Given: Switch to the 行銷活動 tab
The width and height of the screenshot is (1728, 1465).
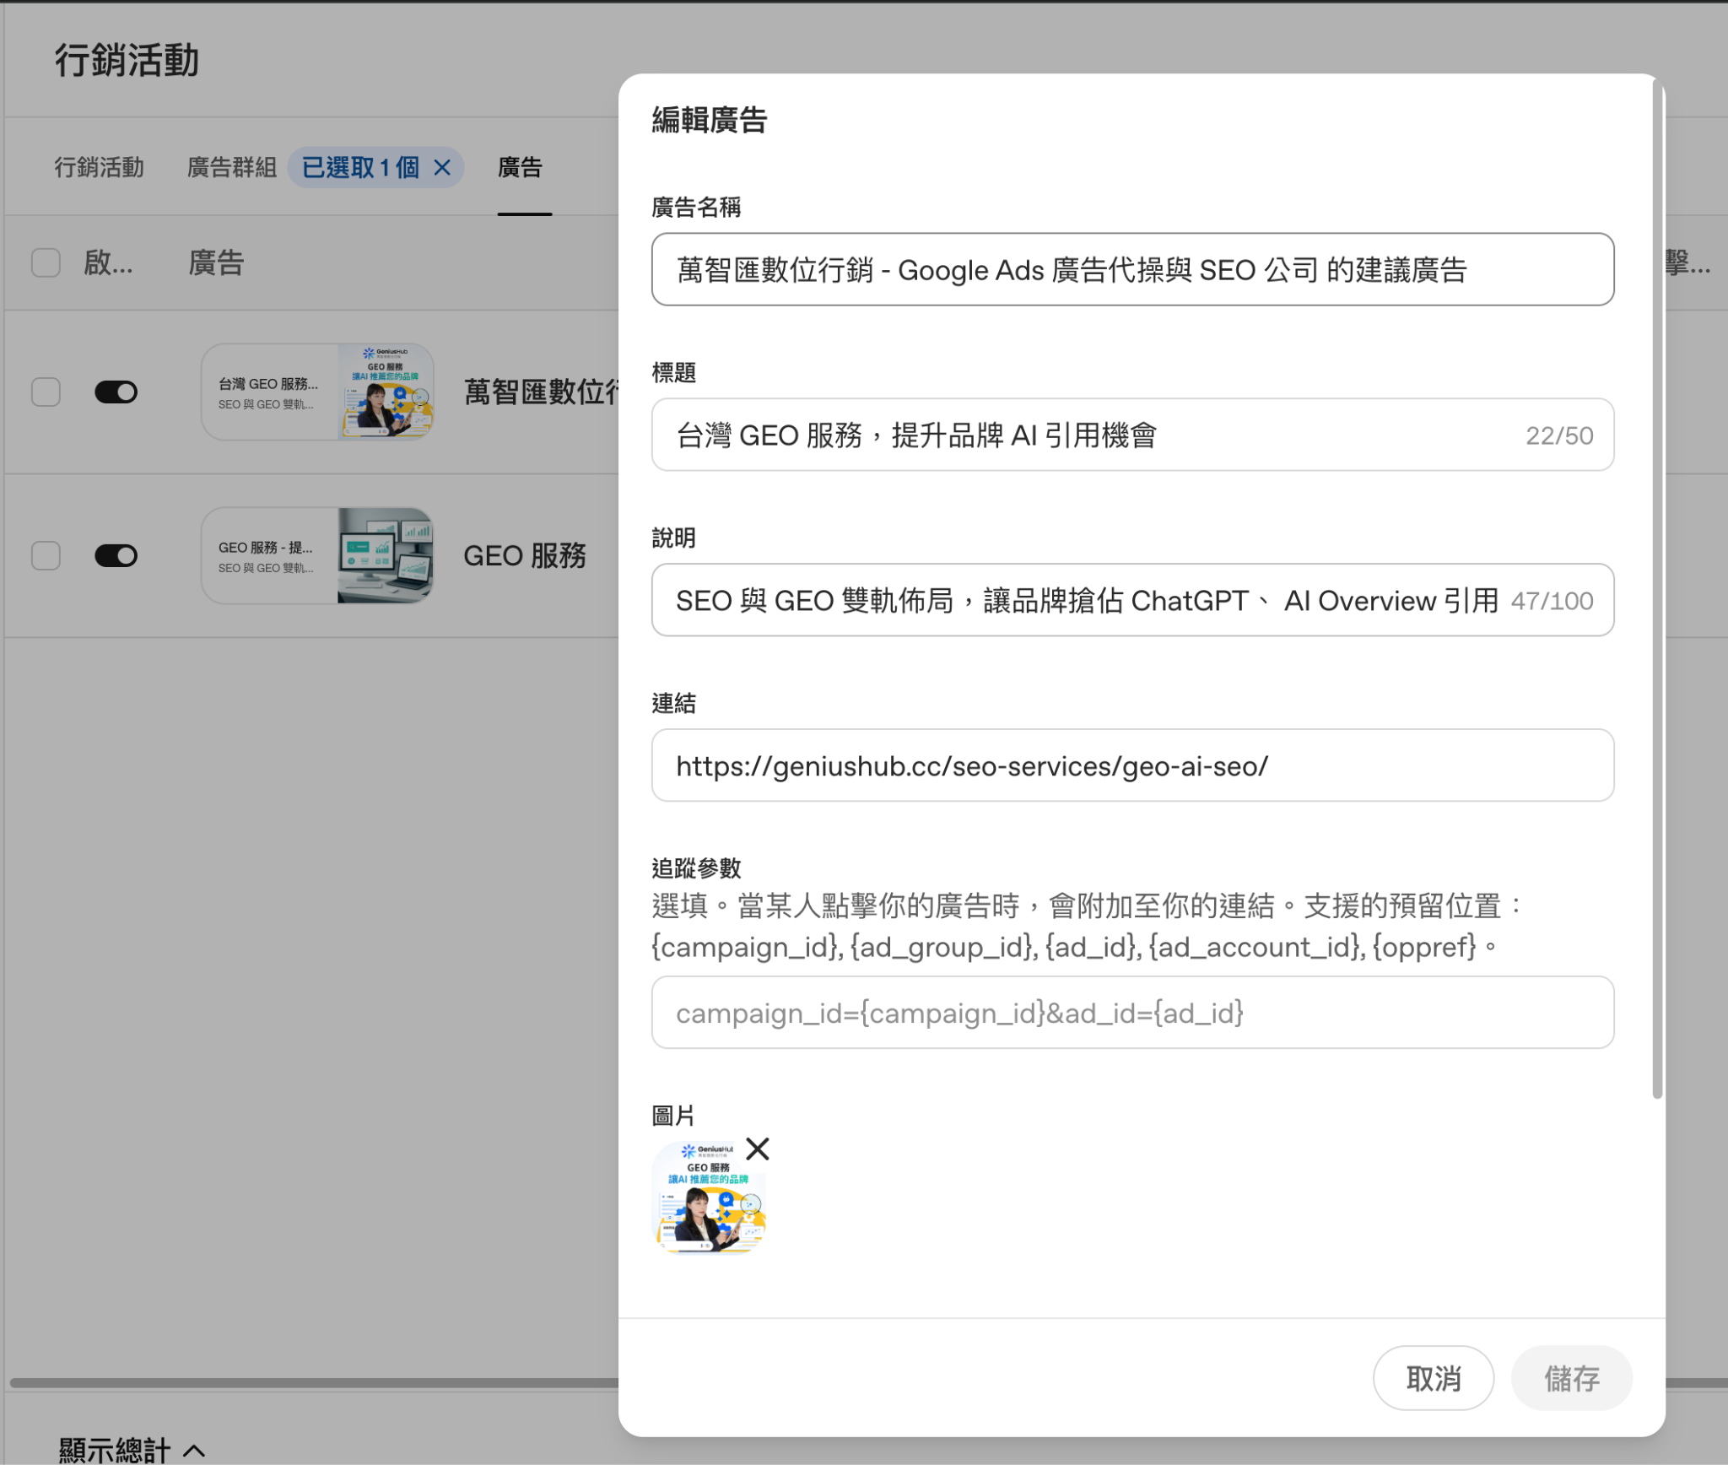Looking at the screenshot, I should (99, 167).
